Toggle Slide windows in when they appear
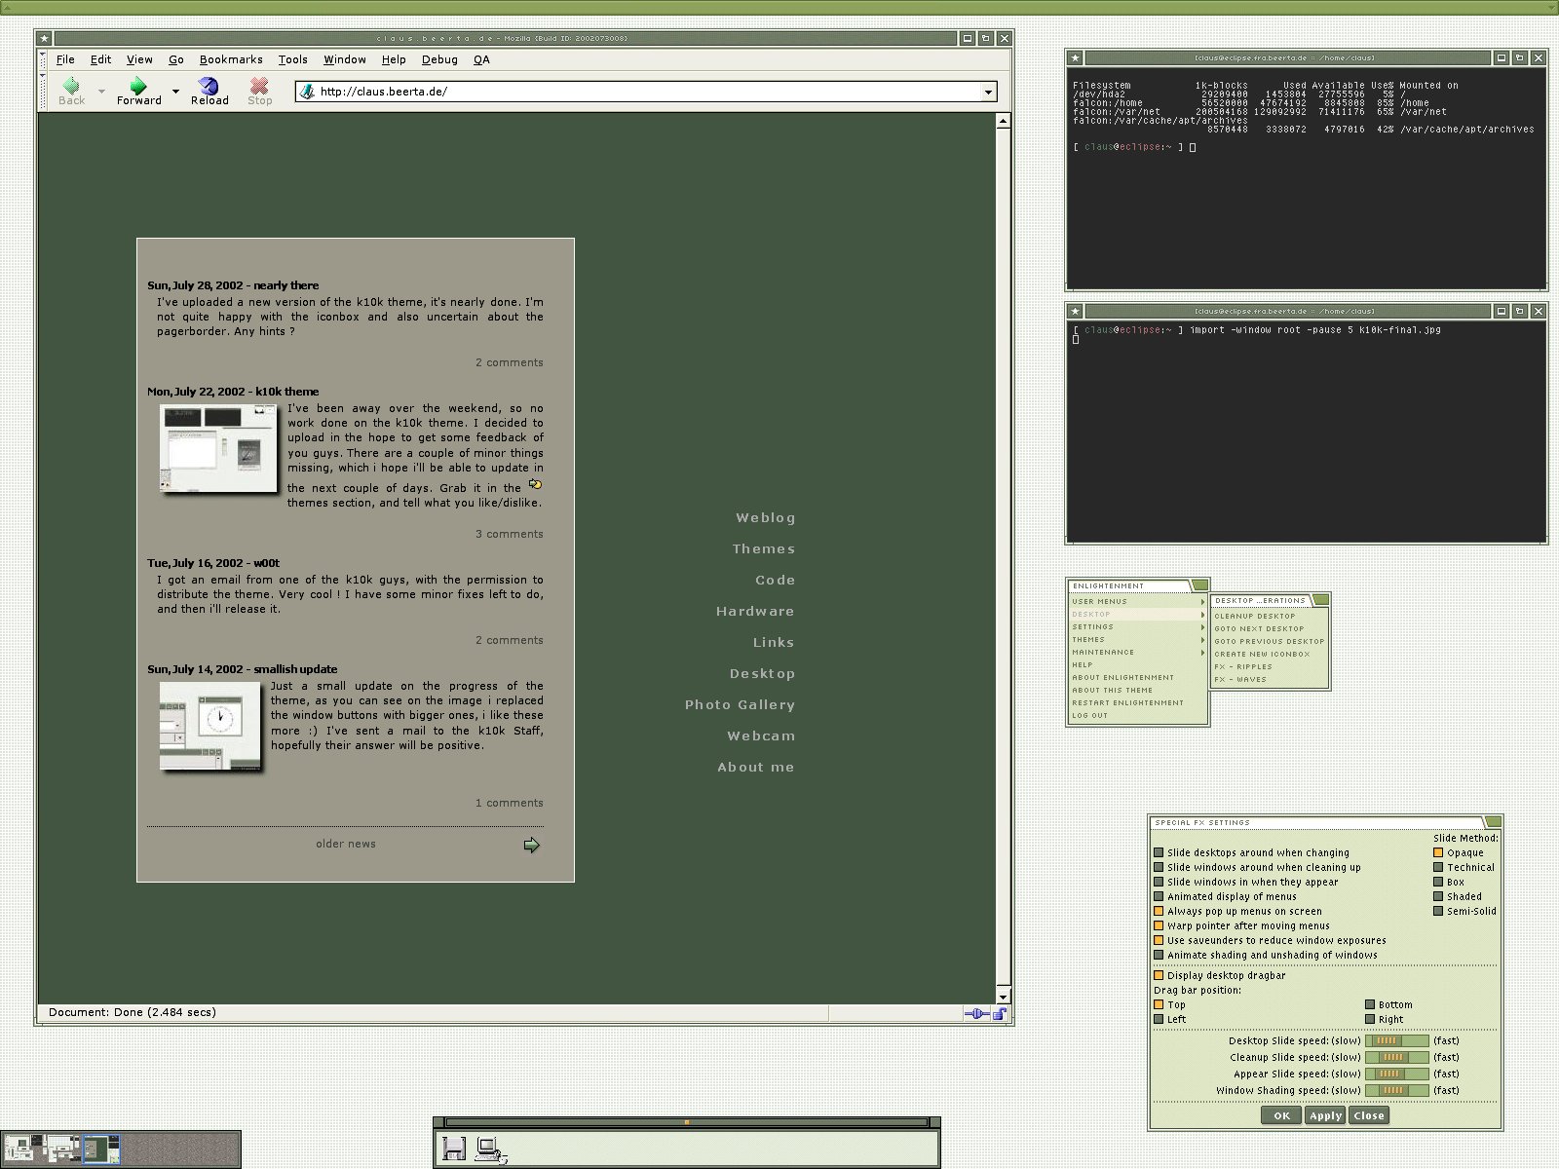The width and height of the screenshot is (1559, 1169). click(1159, 883)
